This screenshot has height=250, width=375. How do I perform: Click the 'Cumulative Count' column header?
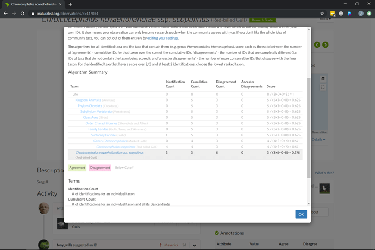click(x=199, y=84)
